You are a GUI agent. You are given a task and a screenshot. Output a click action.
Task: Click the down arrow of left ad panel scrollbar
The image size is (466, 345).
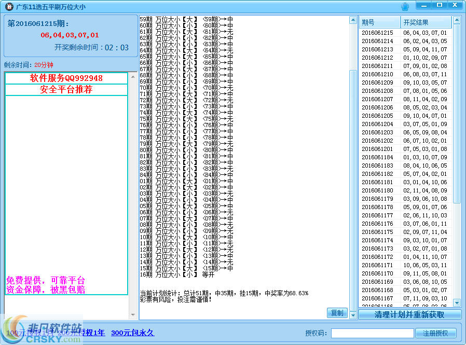click(133, 315)
